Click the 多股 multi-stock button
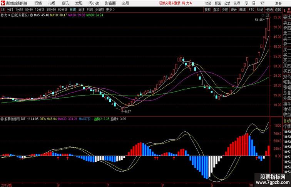 tap(225, 10)
